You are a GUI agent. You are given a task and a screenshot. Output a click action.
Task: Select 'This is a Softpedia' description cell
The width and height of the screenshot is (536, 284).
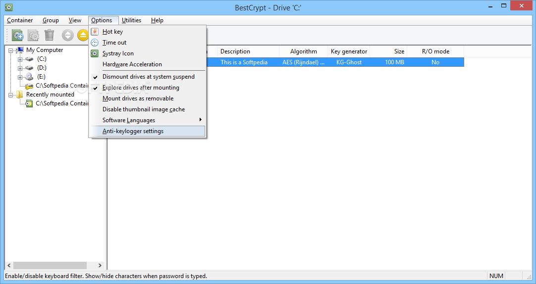click(244, 62)
